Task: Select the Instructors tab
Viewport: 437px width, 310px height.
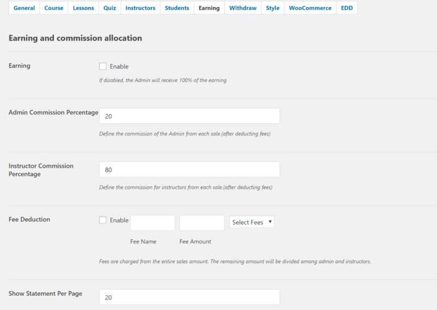Action: 140,8
